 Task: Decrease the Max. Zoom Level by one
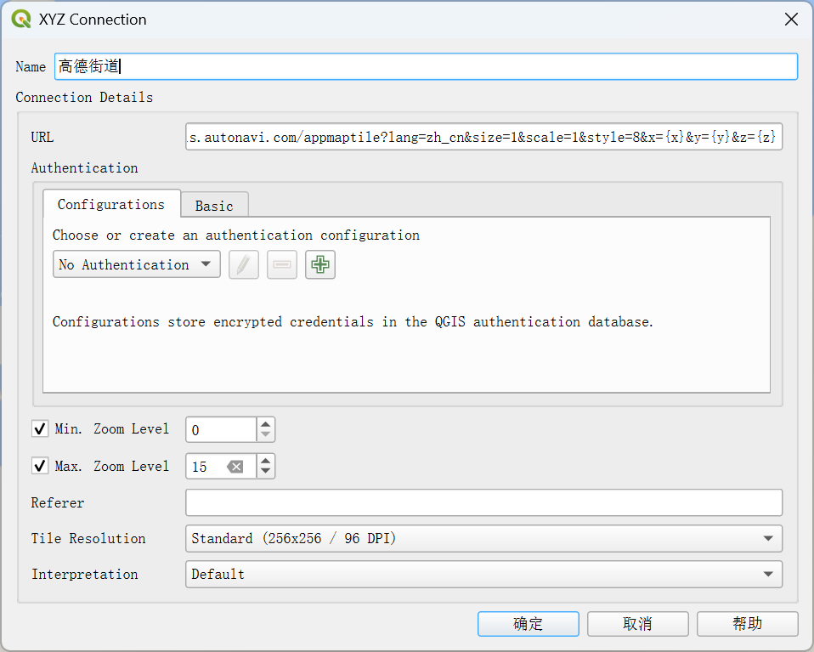click(266, 472)
